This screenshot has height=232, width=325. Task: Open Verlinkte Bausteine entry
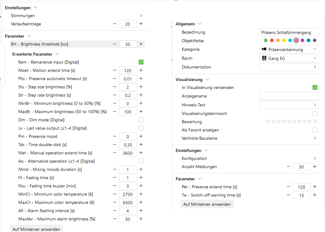pyautogui.click(x=315, y=138)
